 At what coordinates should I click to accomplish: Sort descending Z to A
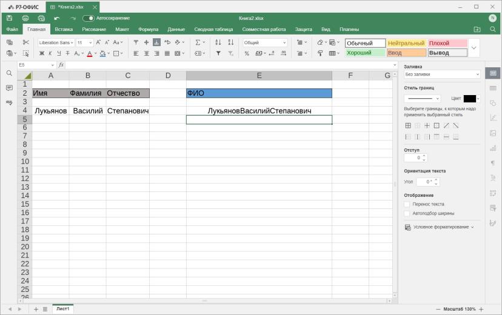(231, 42)
